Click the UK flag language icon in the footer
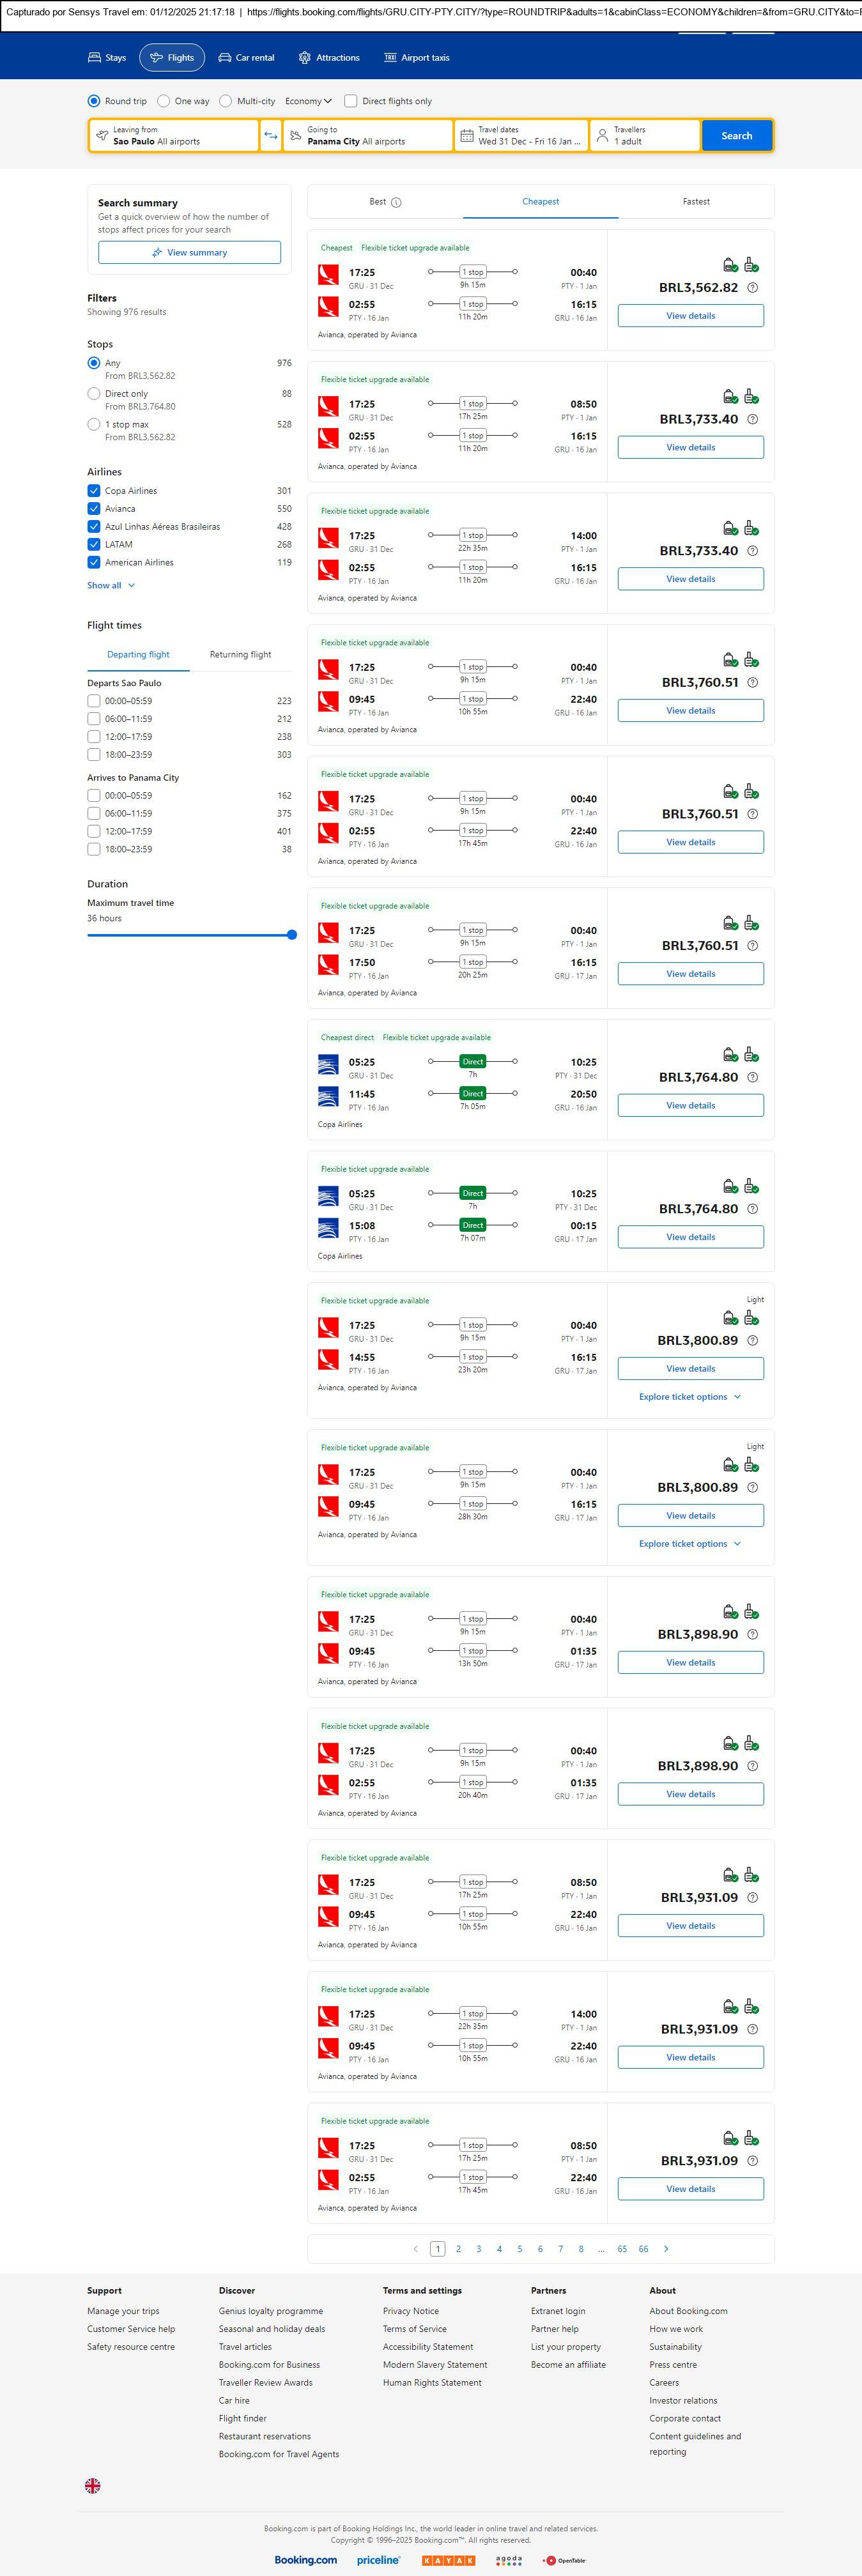 tap(93, 2484)
